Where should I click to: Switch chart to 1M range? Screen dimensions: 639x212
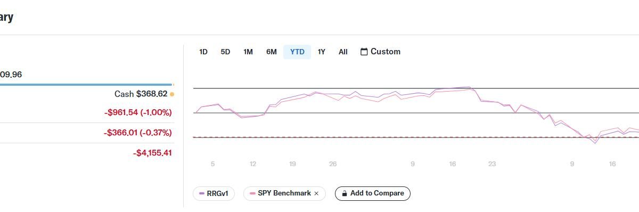pyautogui.click(x=248, y=52)
